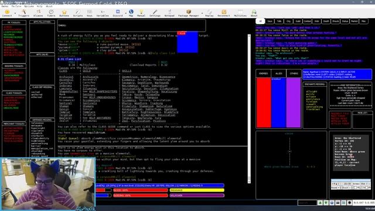This screenshot has width=375, height=211.
Task: Open the Manual with lightbulb icon
Action: (141, 13)
